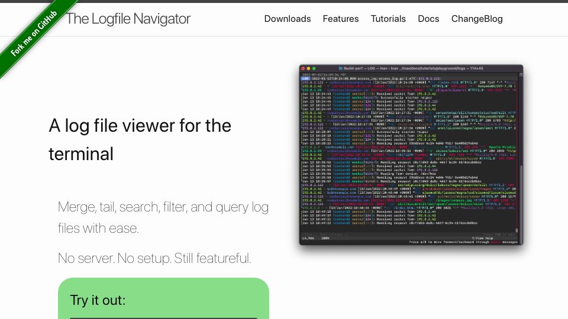568x319 pixels.
Task: Click the heading "A log file viewer for the terminal"
Action: point(140,139)
